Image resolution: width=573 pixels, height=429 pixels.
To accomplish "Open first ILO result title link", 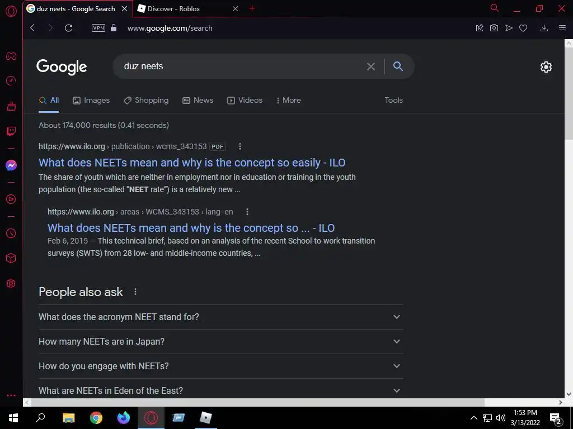I will tap(192, 163).
